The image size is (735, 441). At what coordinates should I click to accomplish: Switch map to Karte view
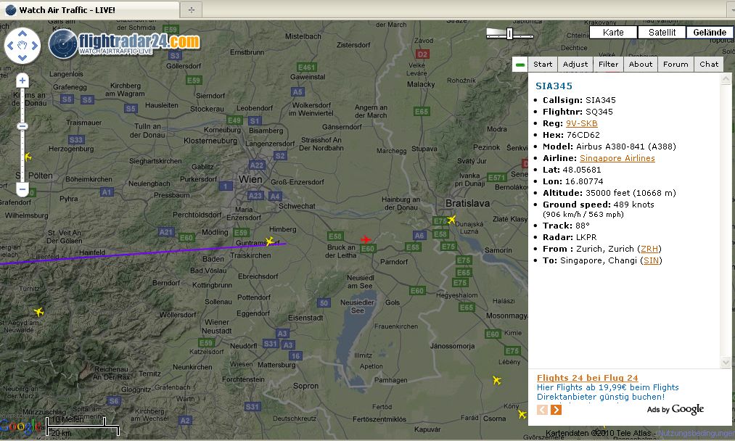[x=613, y=33]
